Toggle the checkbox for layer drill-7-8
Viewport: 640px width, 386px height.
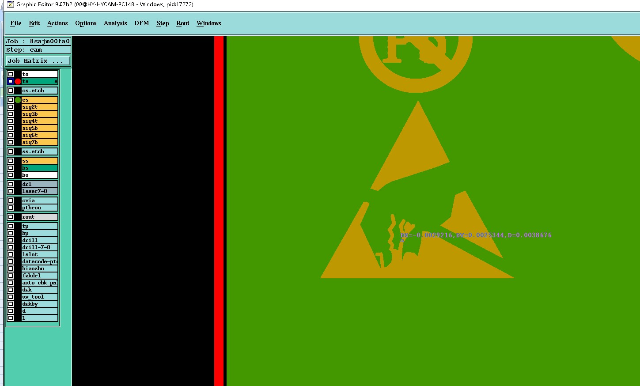pyautogui.click(x=11, y=247)
